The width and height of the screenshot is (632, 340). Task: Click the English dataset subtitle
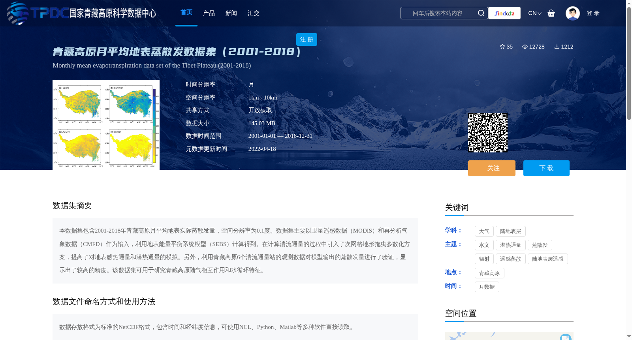point(152,66)
